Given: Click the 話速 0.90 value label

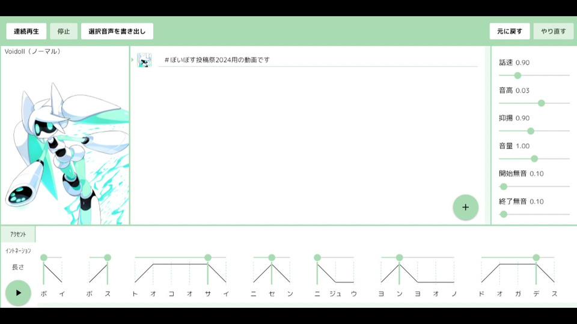Looking at the screenshot, I should (x=514, y=62).
